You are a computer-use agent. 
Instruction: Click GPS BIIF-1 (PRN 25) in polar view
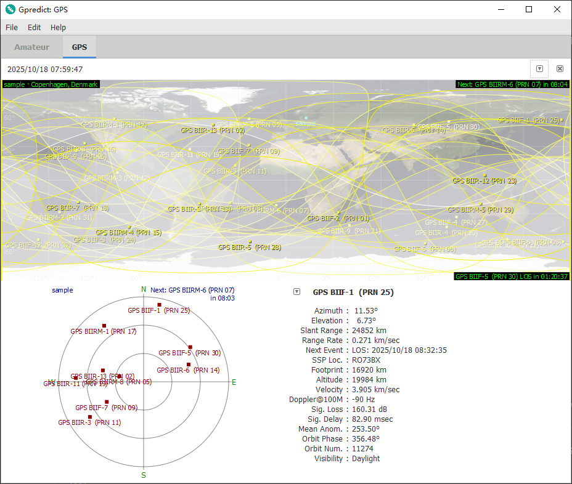point(159,305)
